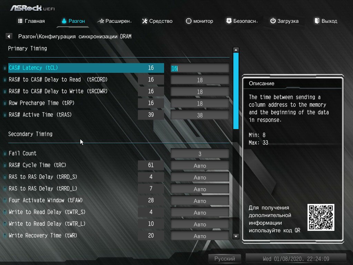Select RAS to RAS Delay (tRRD_S) label
The height and width of the screenshot is (265, 353).
coord(43,177)
